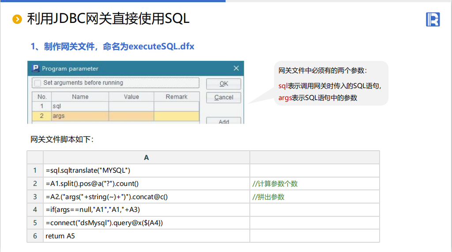452x252 pixels.
Task: Enable Set arguments before running checkbox
Action: tap(38, 83)
